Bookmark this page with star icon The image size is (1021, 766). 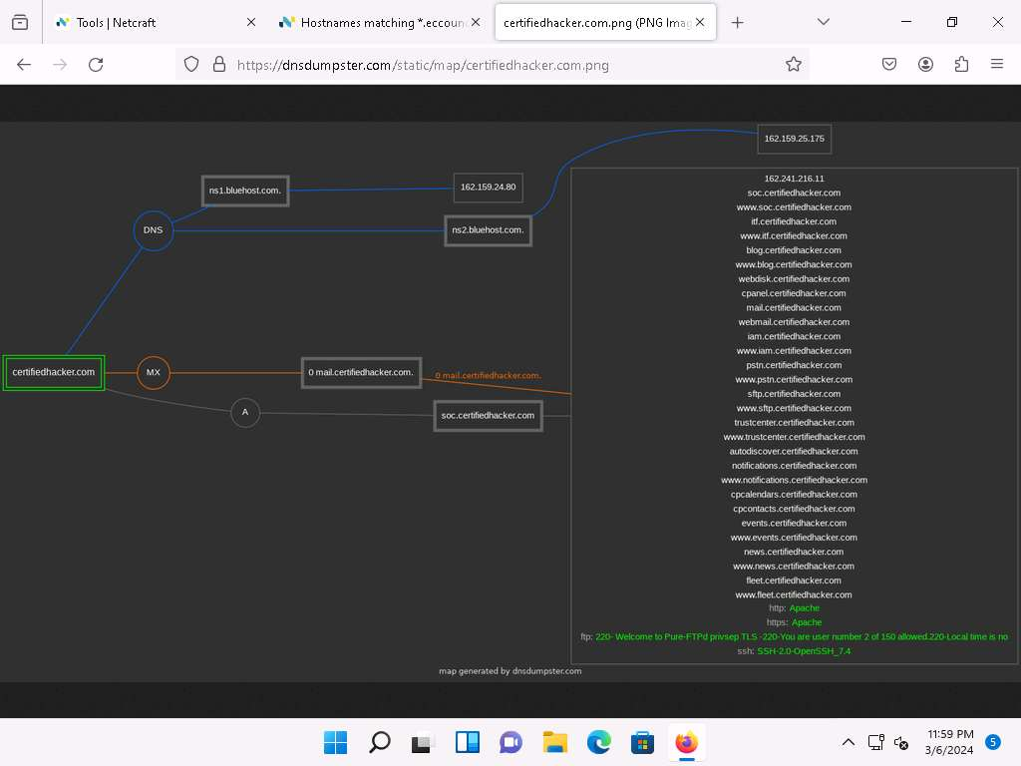(x=793, y=64)
